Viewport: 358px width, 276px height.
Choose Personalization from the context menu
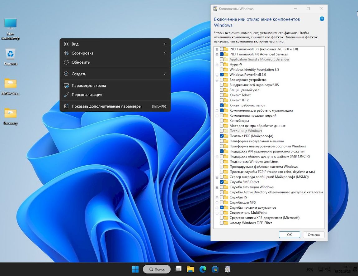[x=87, y=95]
